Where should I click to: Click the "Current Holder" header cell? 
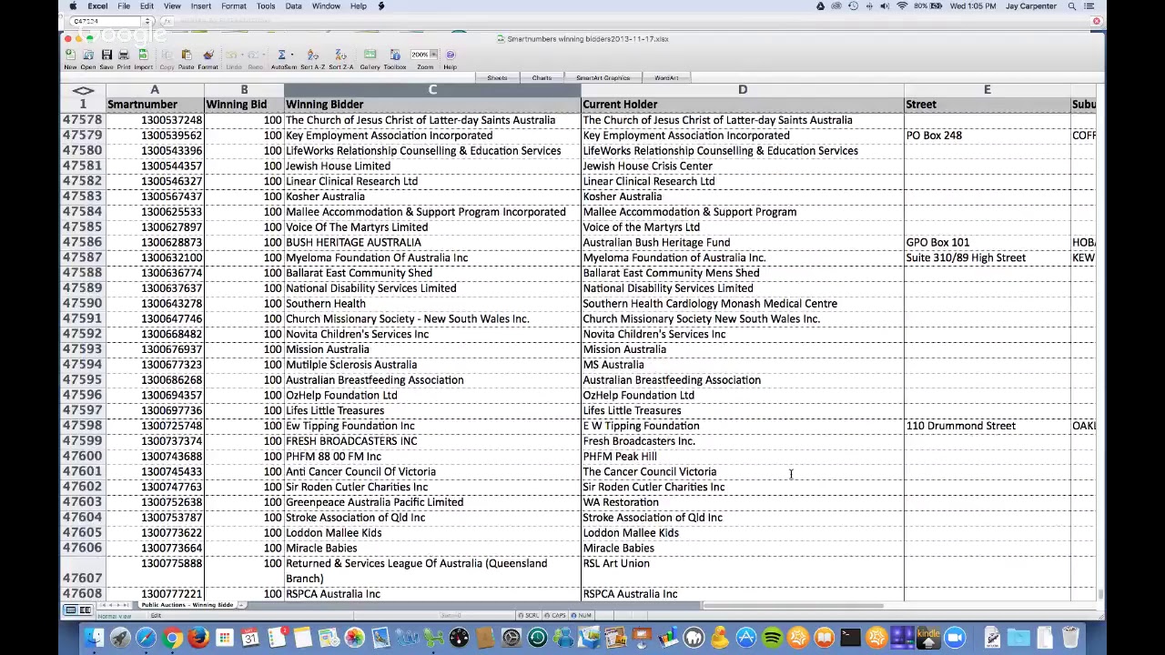tap(742, 105)
